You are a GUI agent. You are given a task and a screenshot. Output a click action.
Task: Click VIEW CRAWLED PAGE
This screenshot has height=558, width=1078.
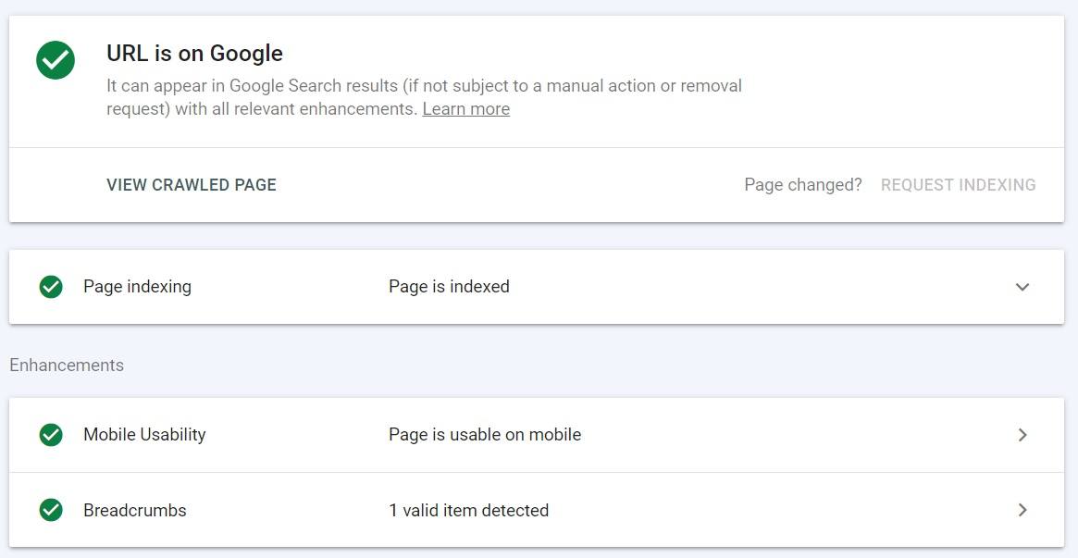(x=191, y=184)
